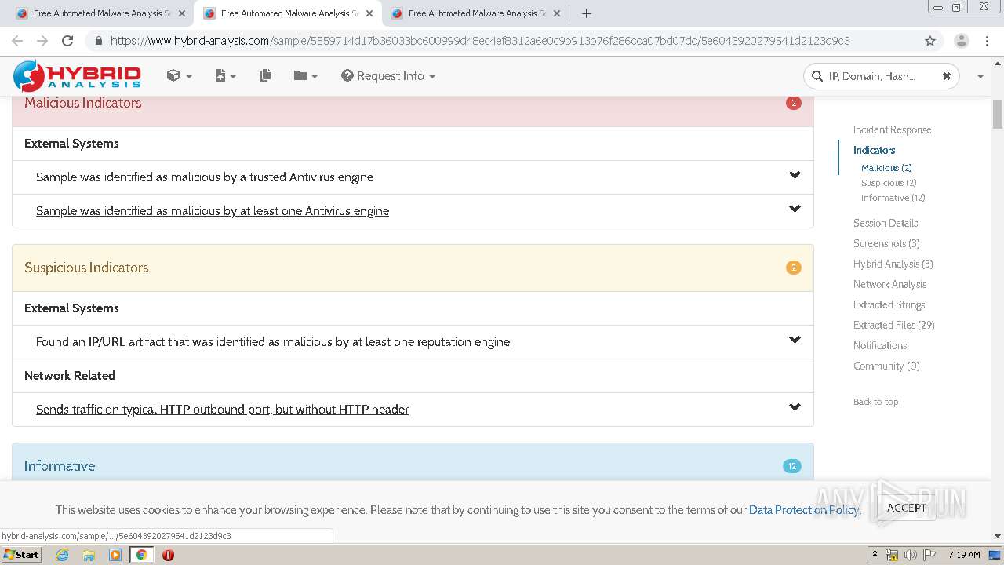Show hidden system tray icons
Screen dimensions: 1004x565
875,555
